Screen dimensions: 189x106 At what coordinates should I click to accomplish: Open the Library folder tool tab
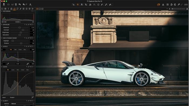2,9
